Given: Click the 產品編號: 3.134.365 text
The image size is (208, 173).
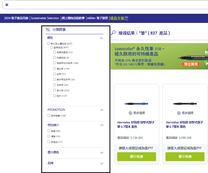Looking at the screenshot, I should coord(130,138).
